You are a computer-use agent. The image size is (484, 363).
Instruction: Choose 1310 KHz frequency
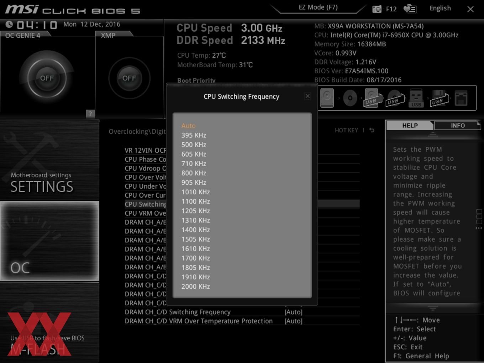[195, 220]
